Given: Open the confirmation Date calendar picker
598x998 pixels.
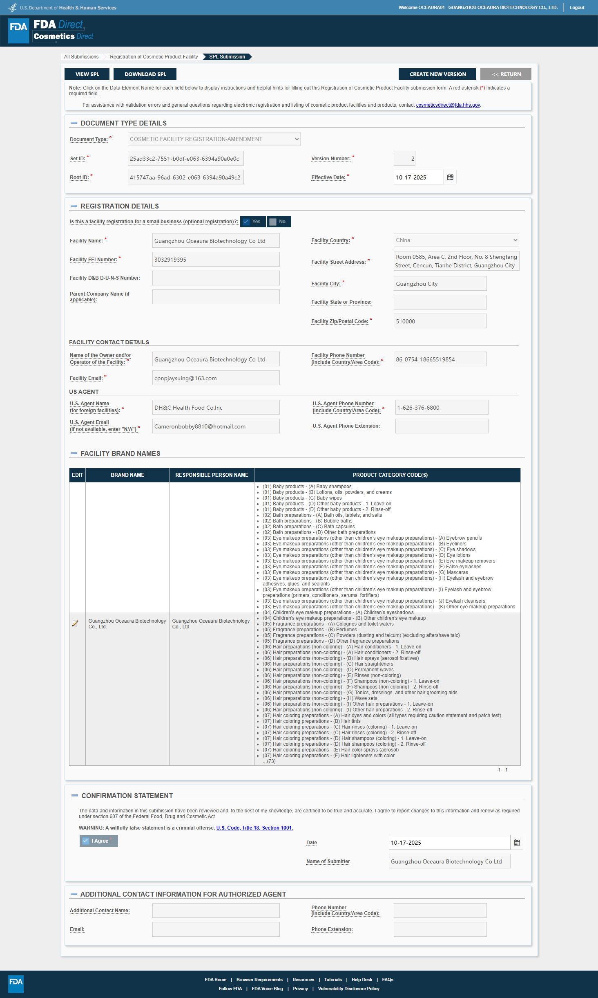Looking at the screenshot, I should click(517, 843).
